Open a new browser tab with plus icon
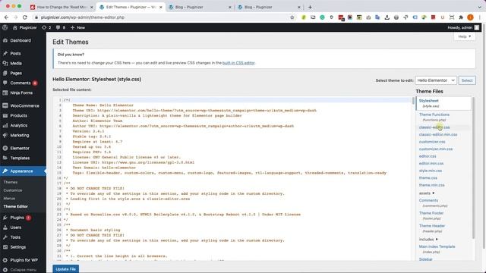486x273 pixels. (310, 7)
